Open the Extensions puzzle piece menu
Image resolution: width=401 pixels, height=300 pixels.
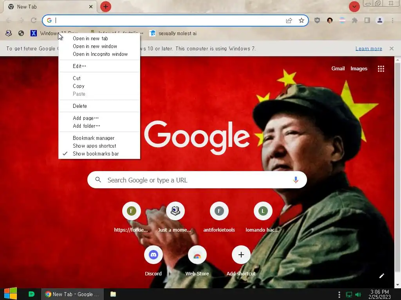355,20
